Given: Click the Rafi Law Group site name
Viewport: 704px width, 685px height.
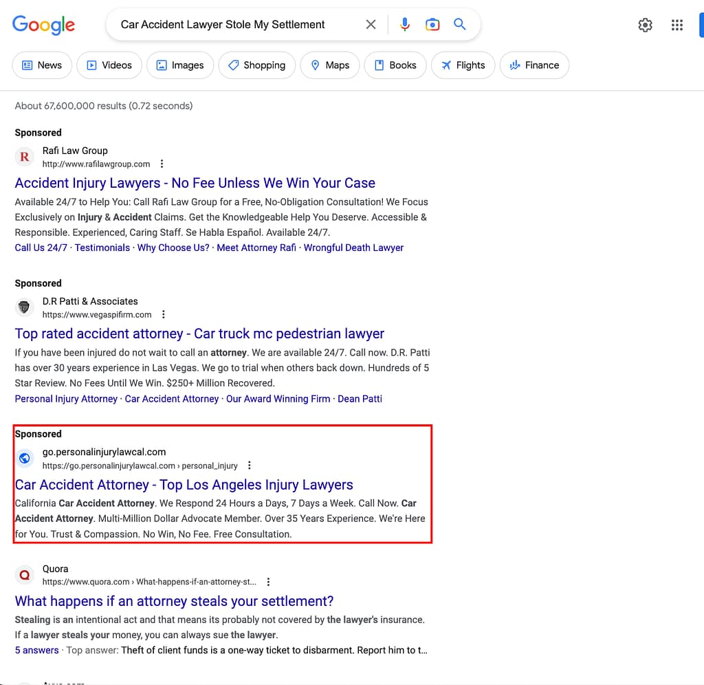Looking at the screenshot, I should [75, 151].
